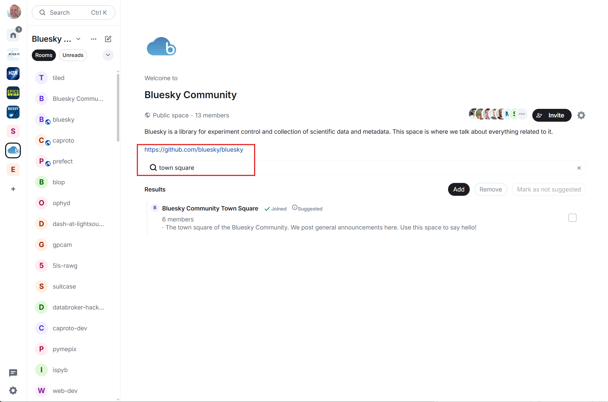The image size is (608, 402).
Task: Open quick settings gear in sidebar
Action: tap(13, 390)
